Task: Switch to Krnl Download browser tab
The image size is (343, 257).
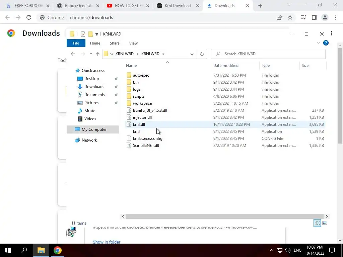Action: [x=178, y=6]
